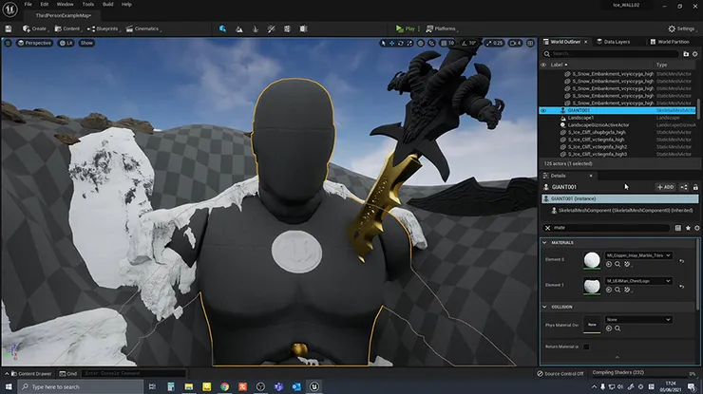Open the Cinematics dropdown
Viewport: 703px width, 394px height.
[x=143, y=28]
